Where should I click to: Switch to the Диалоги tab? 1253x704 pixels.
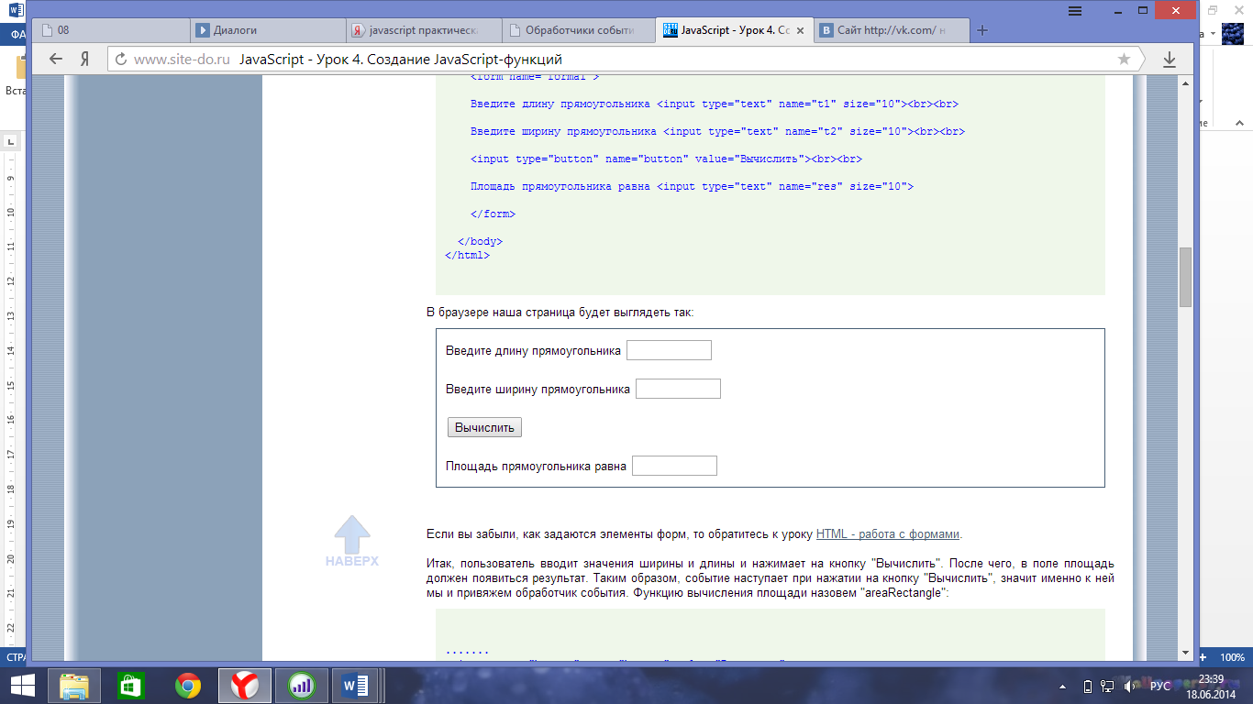[x=269, y=30]
